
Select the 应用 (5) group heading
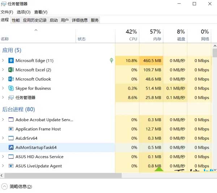[x=12, y=50]
